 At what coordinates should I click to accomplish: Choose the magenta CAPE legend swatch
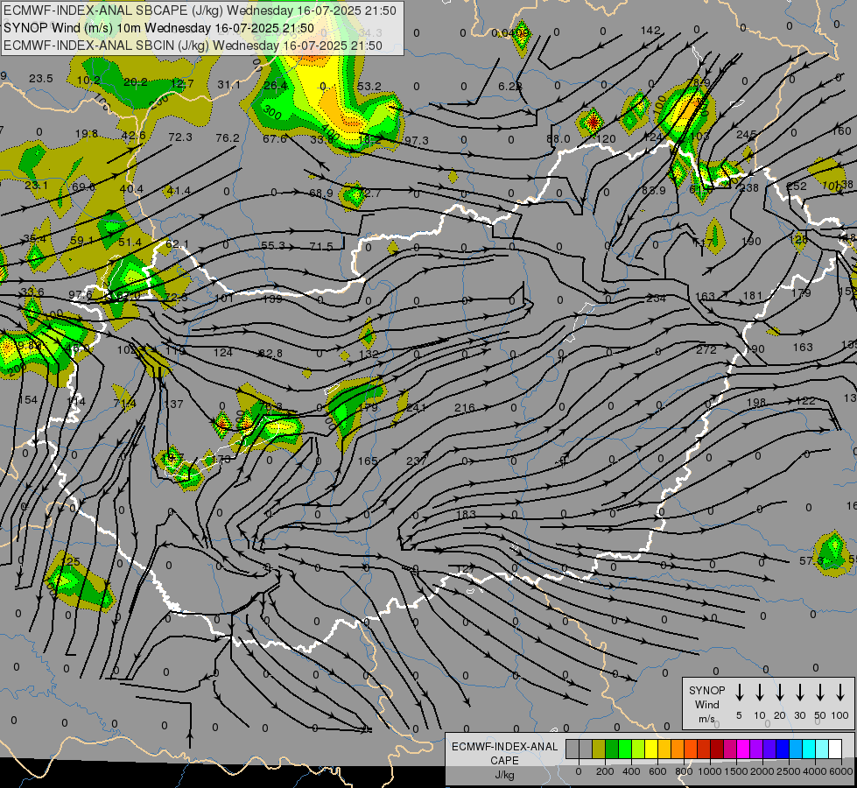(x=743, y=749)
